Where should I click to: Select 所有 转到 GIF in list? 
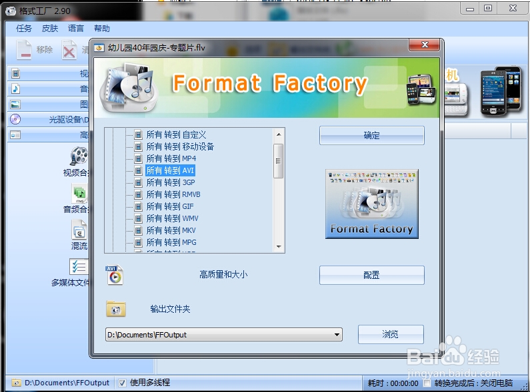[170, 206]
